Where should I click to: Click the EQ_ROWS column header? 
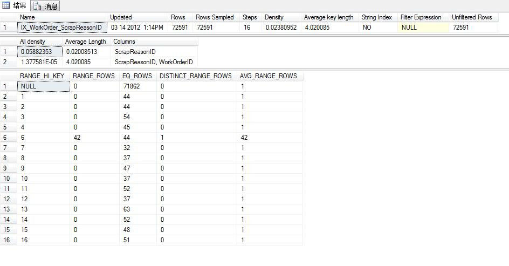[138, 76]
